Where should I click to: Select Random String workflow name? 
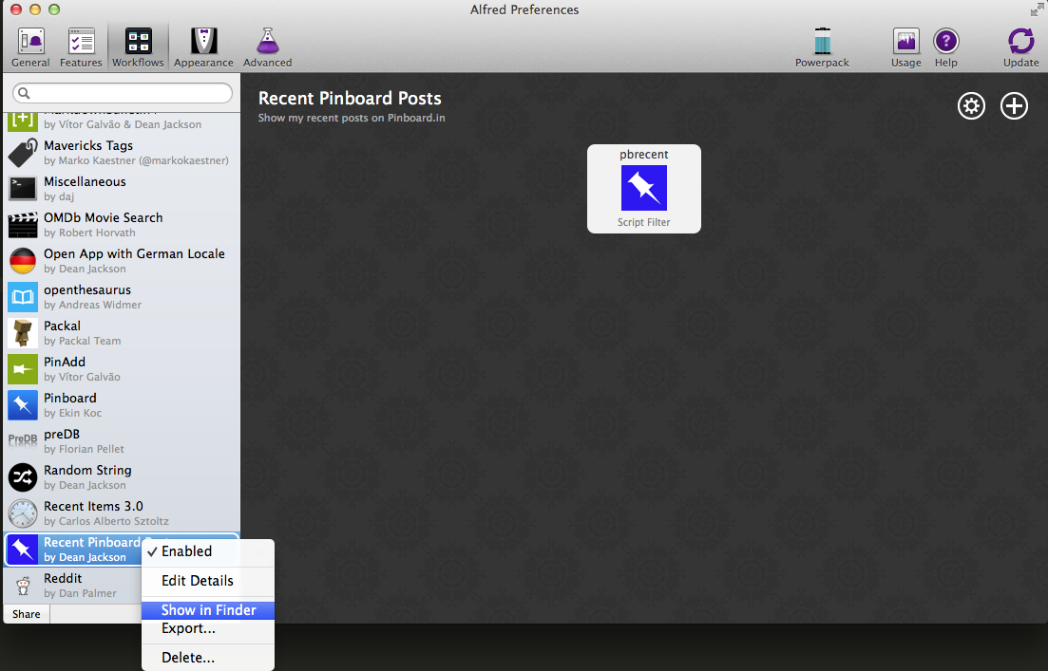pos(87,470)
